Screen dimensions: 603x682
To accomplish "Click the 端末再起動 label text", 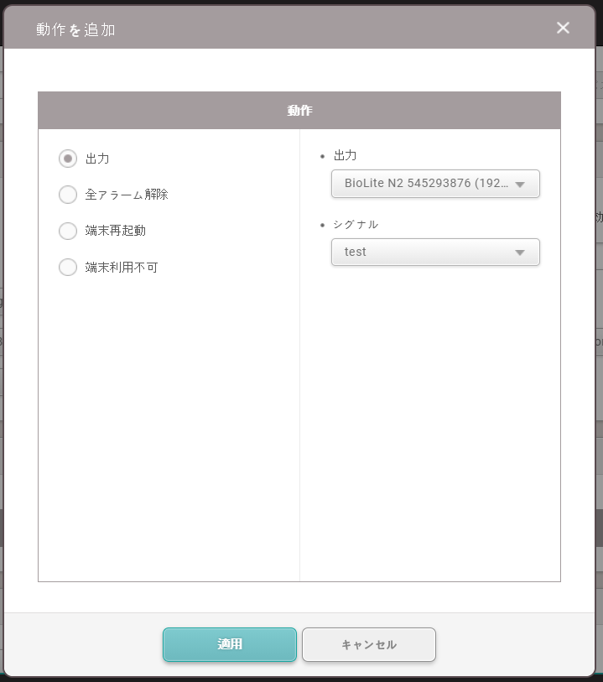I will click(x=116, y=231).
